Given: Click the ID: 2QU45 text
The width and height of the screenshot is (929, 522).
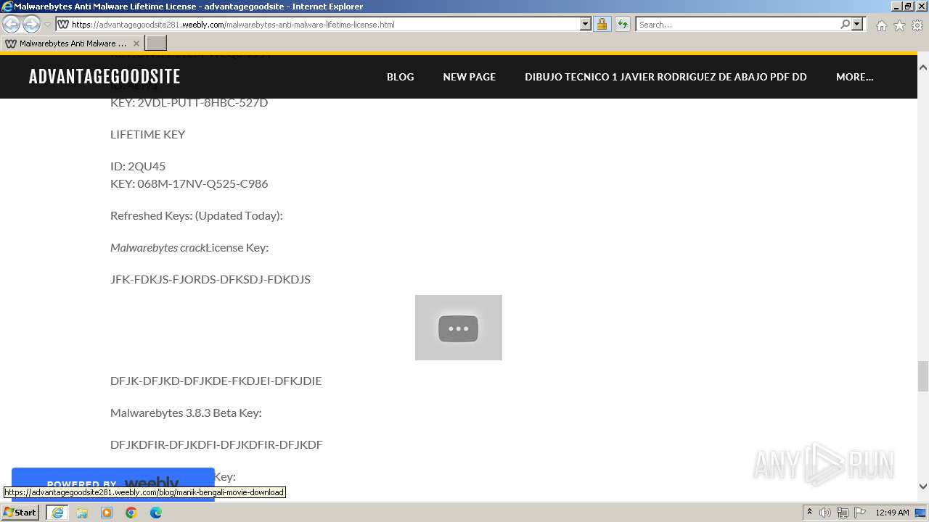Looking at the screenshot, I should [138, 166].
